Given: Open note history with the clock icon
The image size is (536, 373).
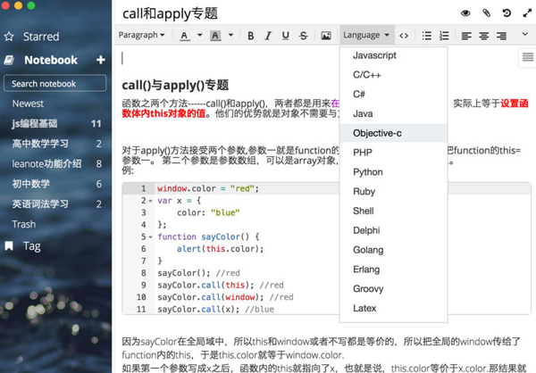Looking at the screenshot, I should point(507,13).
